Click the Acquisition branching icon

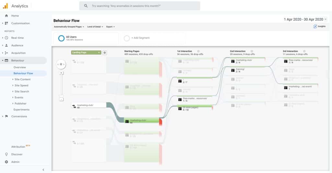(x=6, y=53)
